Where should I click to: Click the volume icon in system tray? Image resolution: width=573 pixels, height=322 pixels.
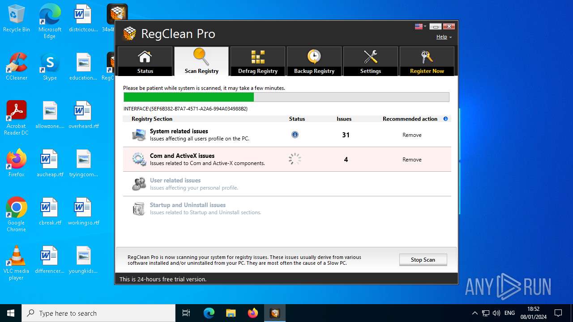tap(496, 313)
